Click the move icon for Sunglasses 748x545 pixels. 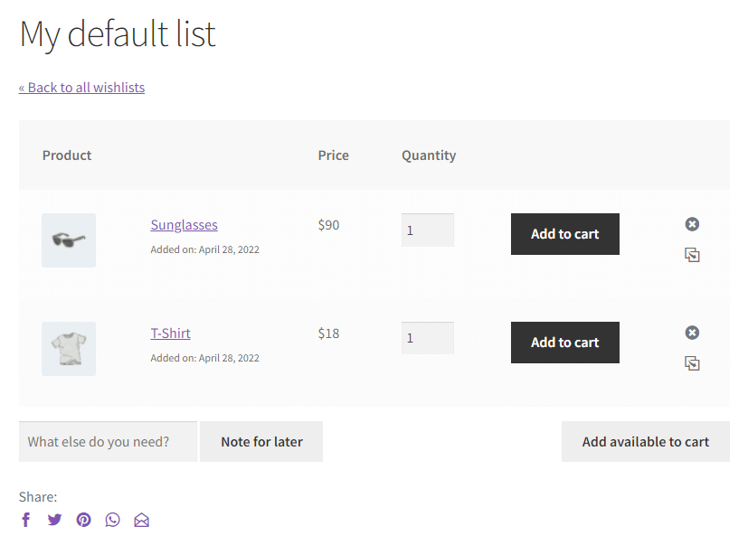pos(692,255)
